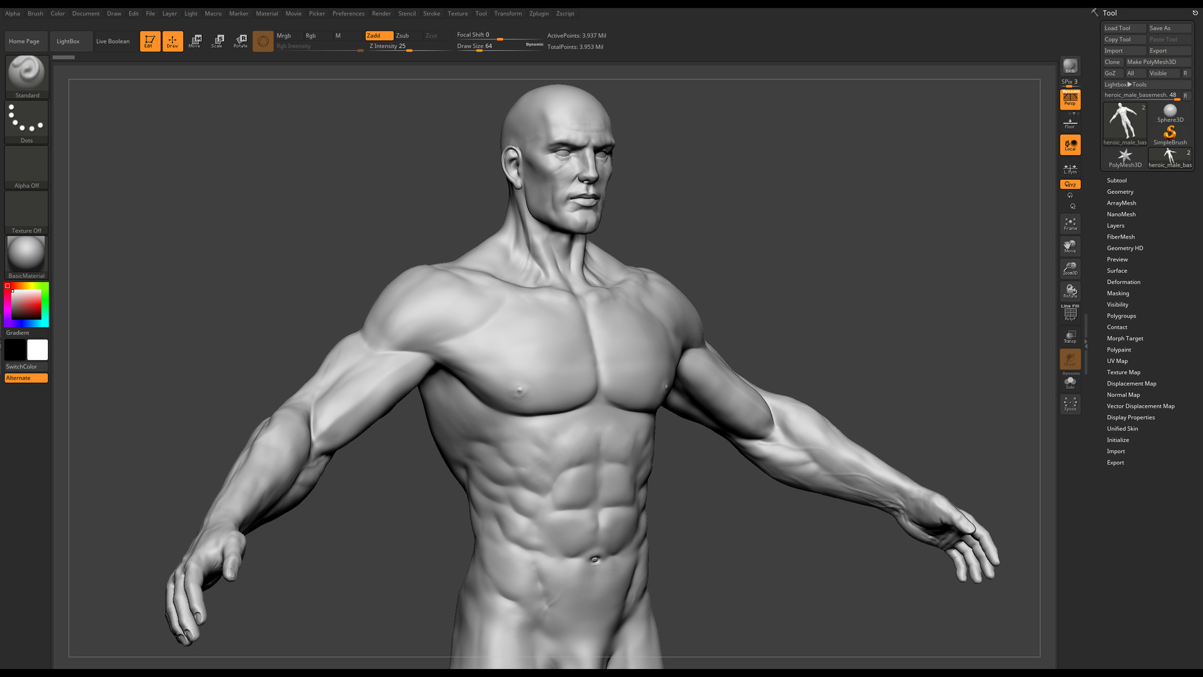Expand the Geometry section
The image size is (1203, 677).
[1120, 192]
